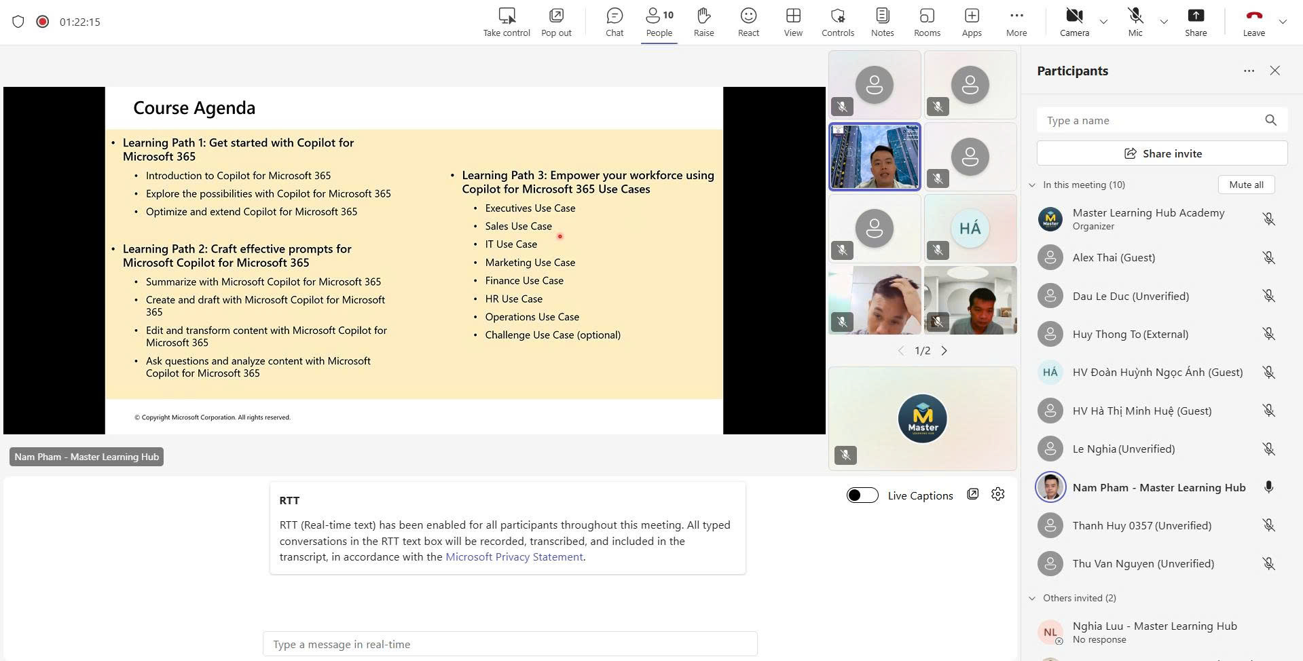Click the Raise hand icon
The width and height of the screenshot is (1303, 661).
point(703,22)
